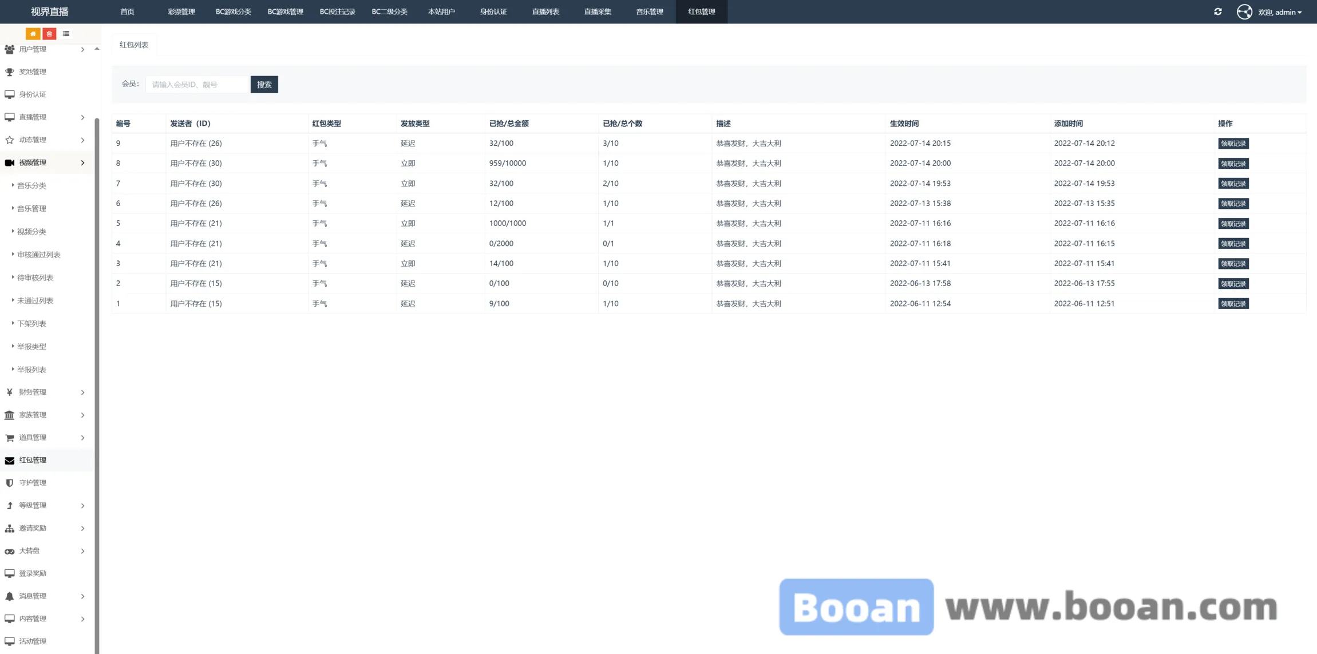
Task: Click the list menu icon in sidebar header
Action: click(66, 34)
